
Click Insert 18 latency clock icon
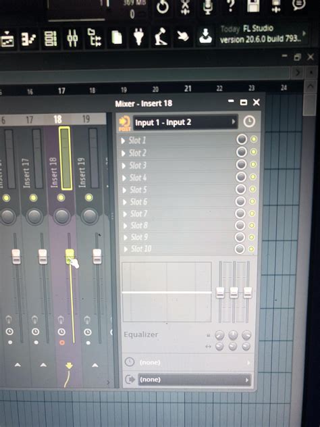coord(61,332)
